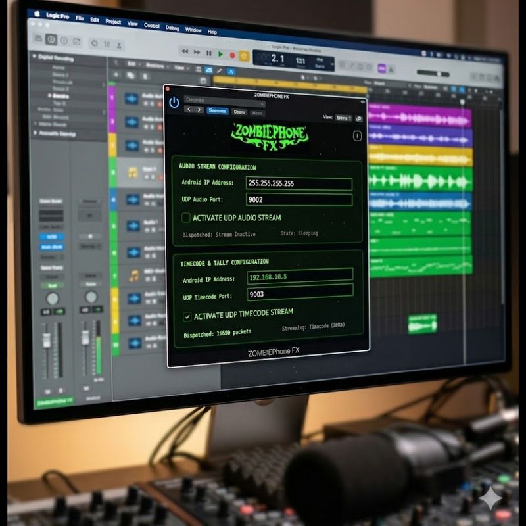This screenshot has width=526, height=526.
Task: Select the small green region at bottom
Action: click(x=422, y=323)
